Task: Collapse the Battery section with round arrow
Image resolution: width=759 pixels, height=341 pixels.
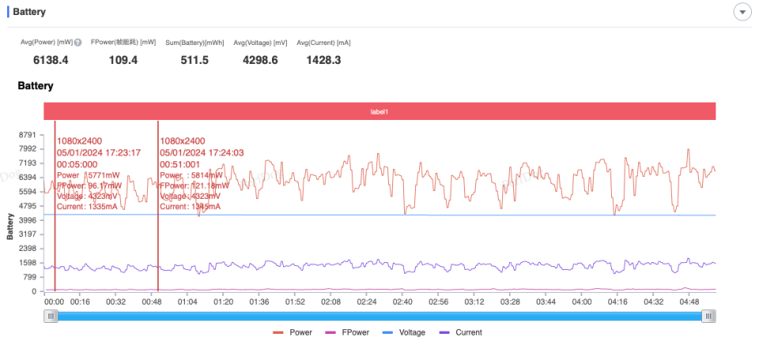Action: click(x=742, y=12)
